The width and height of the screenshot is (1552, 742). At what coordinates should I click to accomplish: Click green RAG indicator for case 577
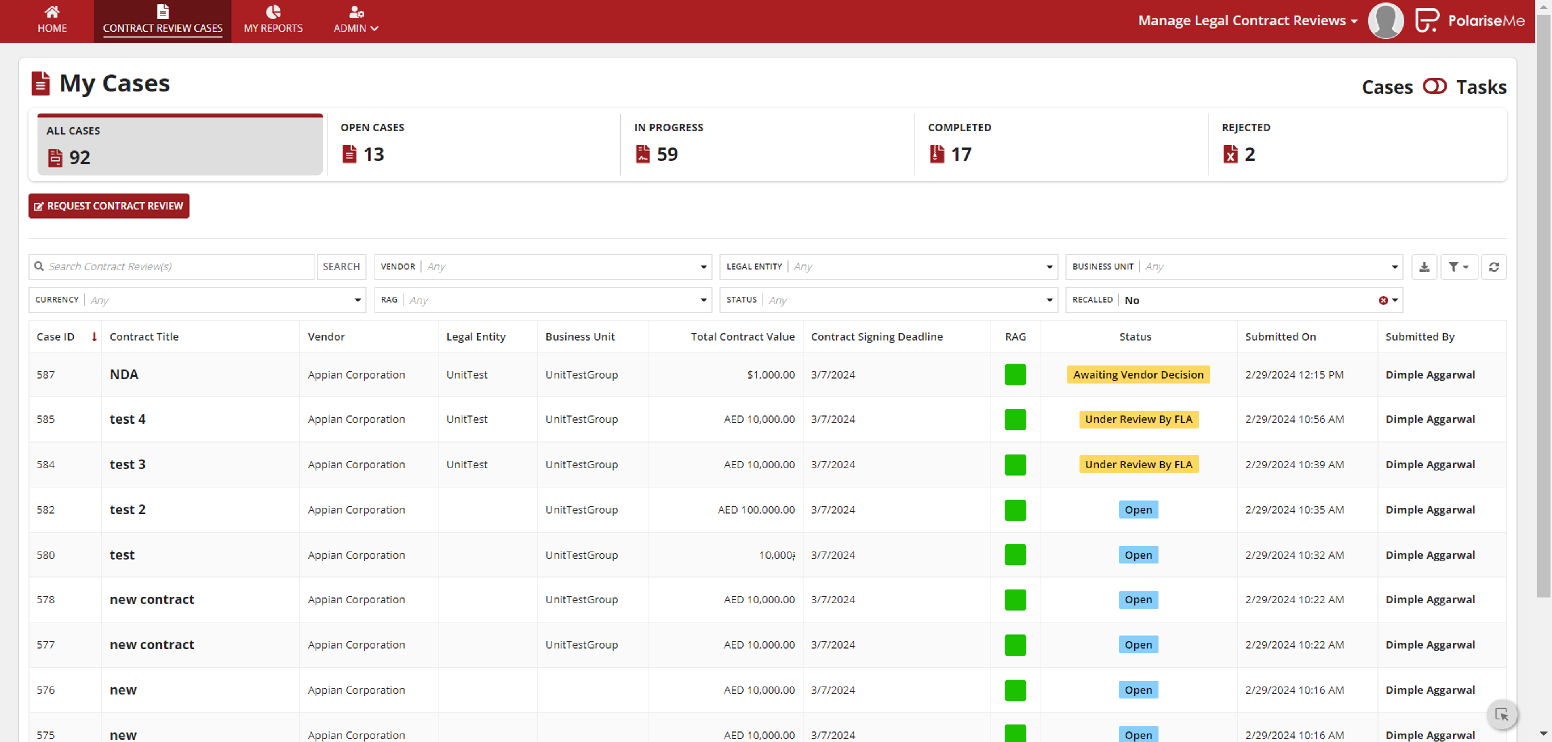click(1015, 645)
